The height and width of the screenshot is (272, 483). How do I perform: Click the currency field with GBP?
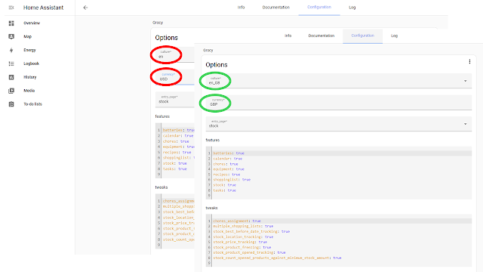339,103
